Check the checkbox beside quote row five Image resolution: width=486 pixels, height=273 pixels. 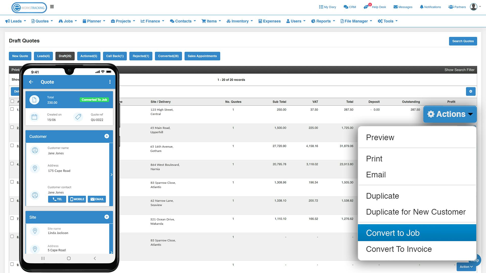[x=12, y=182]
